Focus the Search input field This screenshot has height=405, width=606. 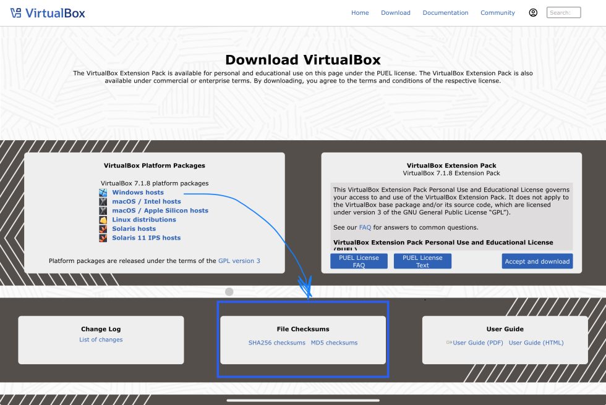click(x=563, y=12)
